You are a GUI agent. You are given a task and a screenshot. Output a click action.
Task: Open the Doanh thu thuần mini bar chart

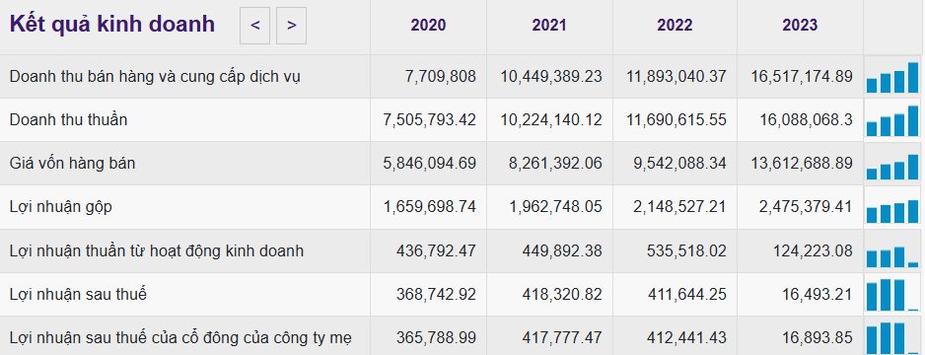point(892,120)
